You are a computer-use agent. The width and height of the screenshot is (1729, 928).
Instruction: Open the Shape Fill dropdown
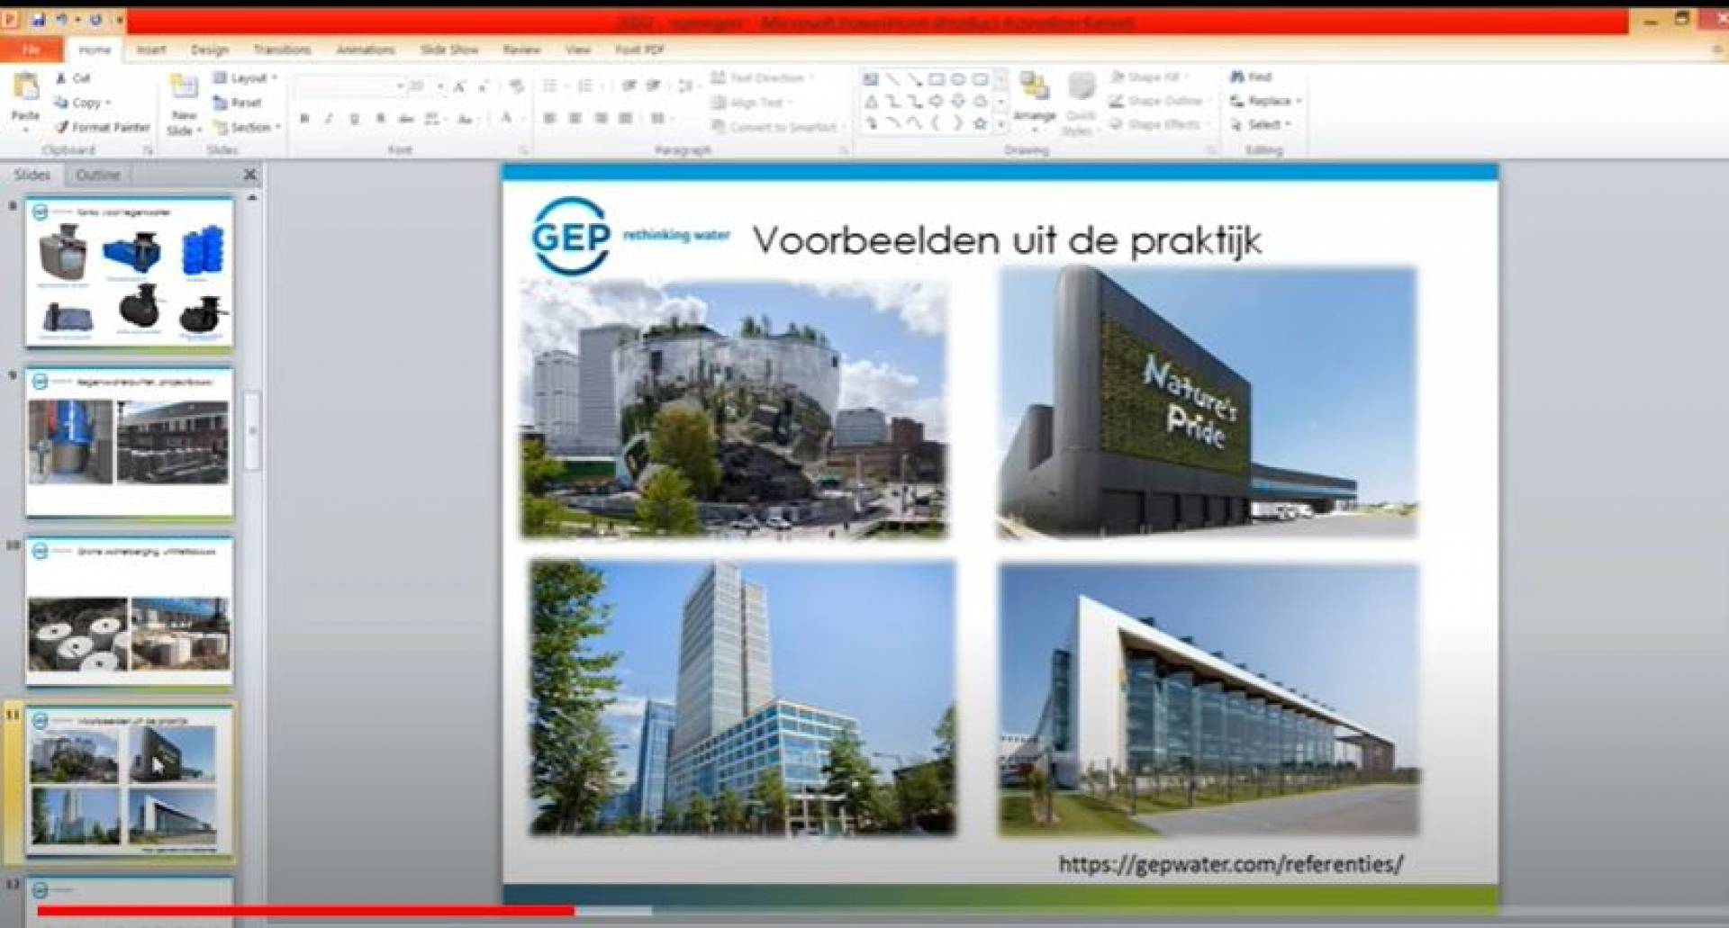(x=1150, y=77)
